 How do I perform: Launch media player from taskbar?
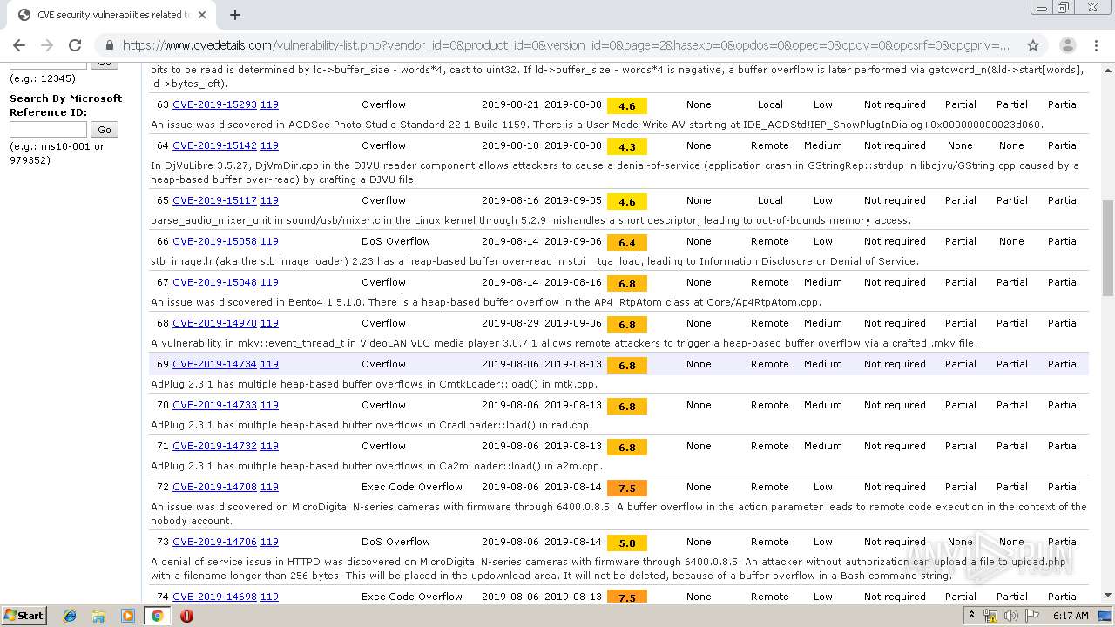pos(128,616)
